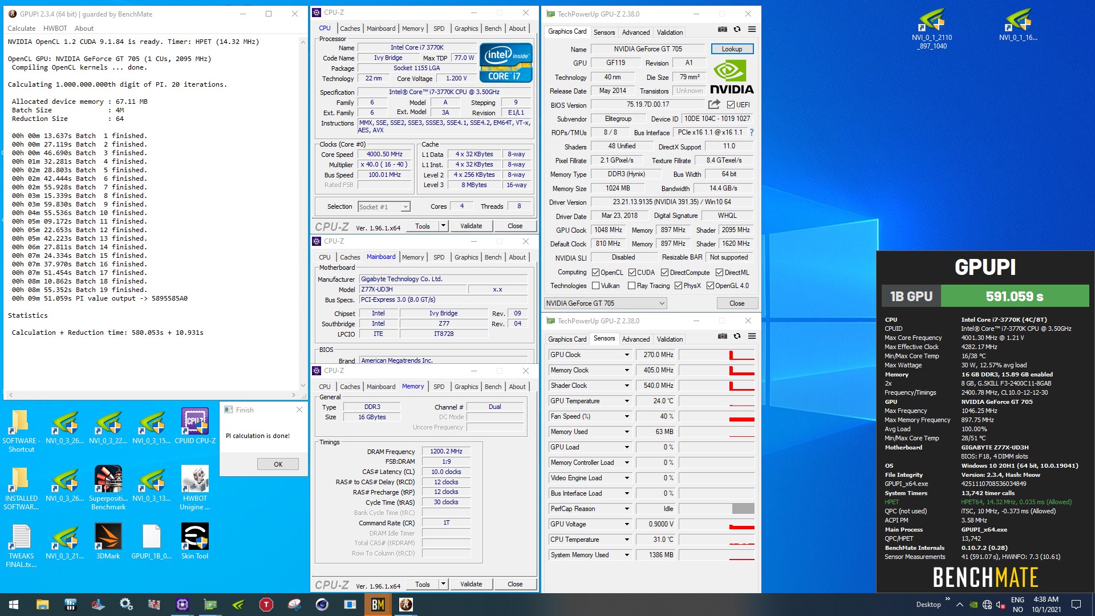Image resolution: width=1095 pixels, height=616 pixels.
Task: Click the BIOS share/export icon in GPU-Z
Action: click(714, 104)
